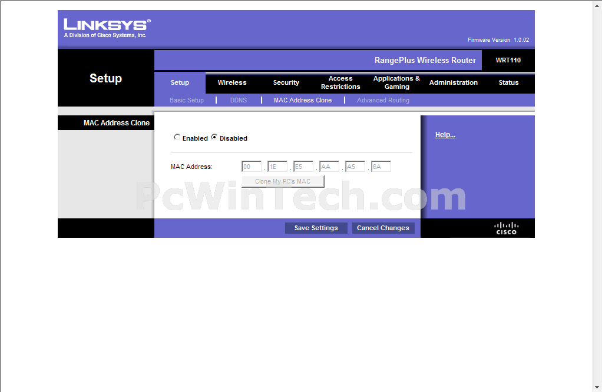Click MAC address field containing 00
The image size is (602, 392).
click(x=252, y=167)
